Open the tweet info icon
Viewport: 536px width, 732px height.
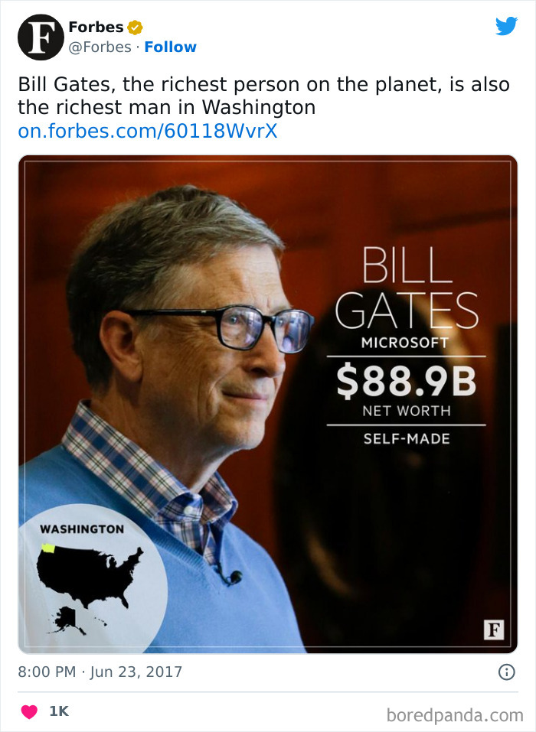click(x=506, y=672)
